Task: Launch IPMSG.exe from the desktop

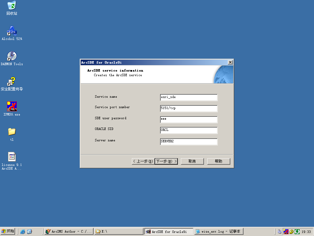Action: pos(12,107)
